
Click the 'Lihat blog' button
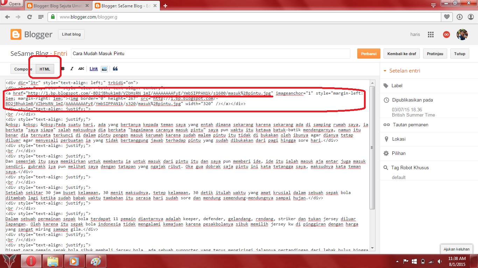pos(71,34)
